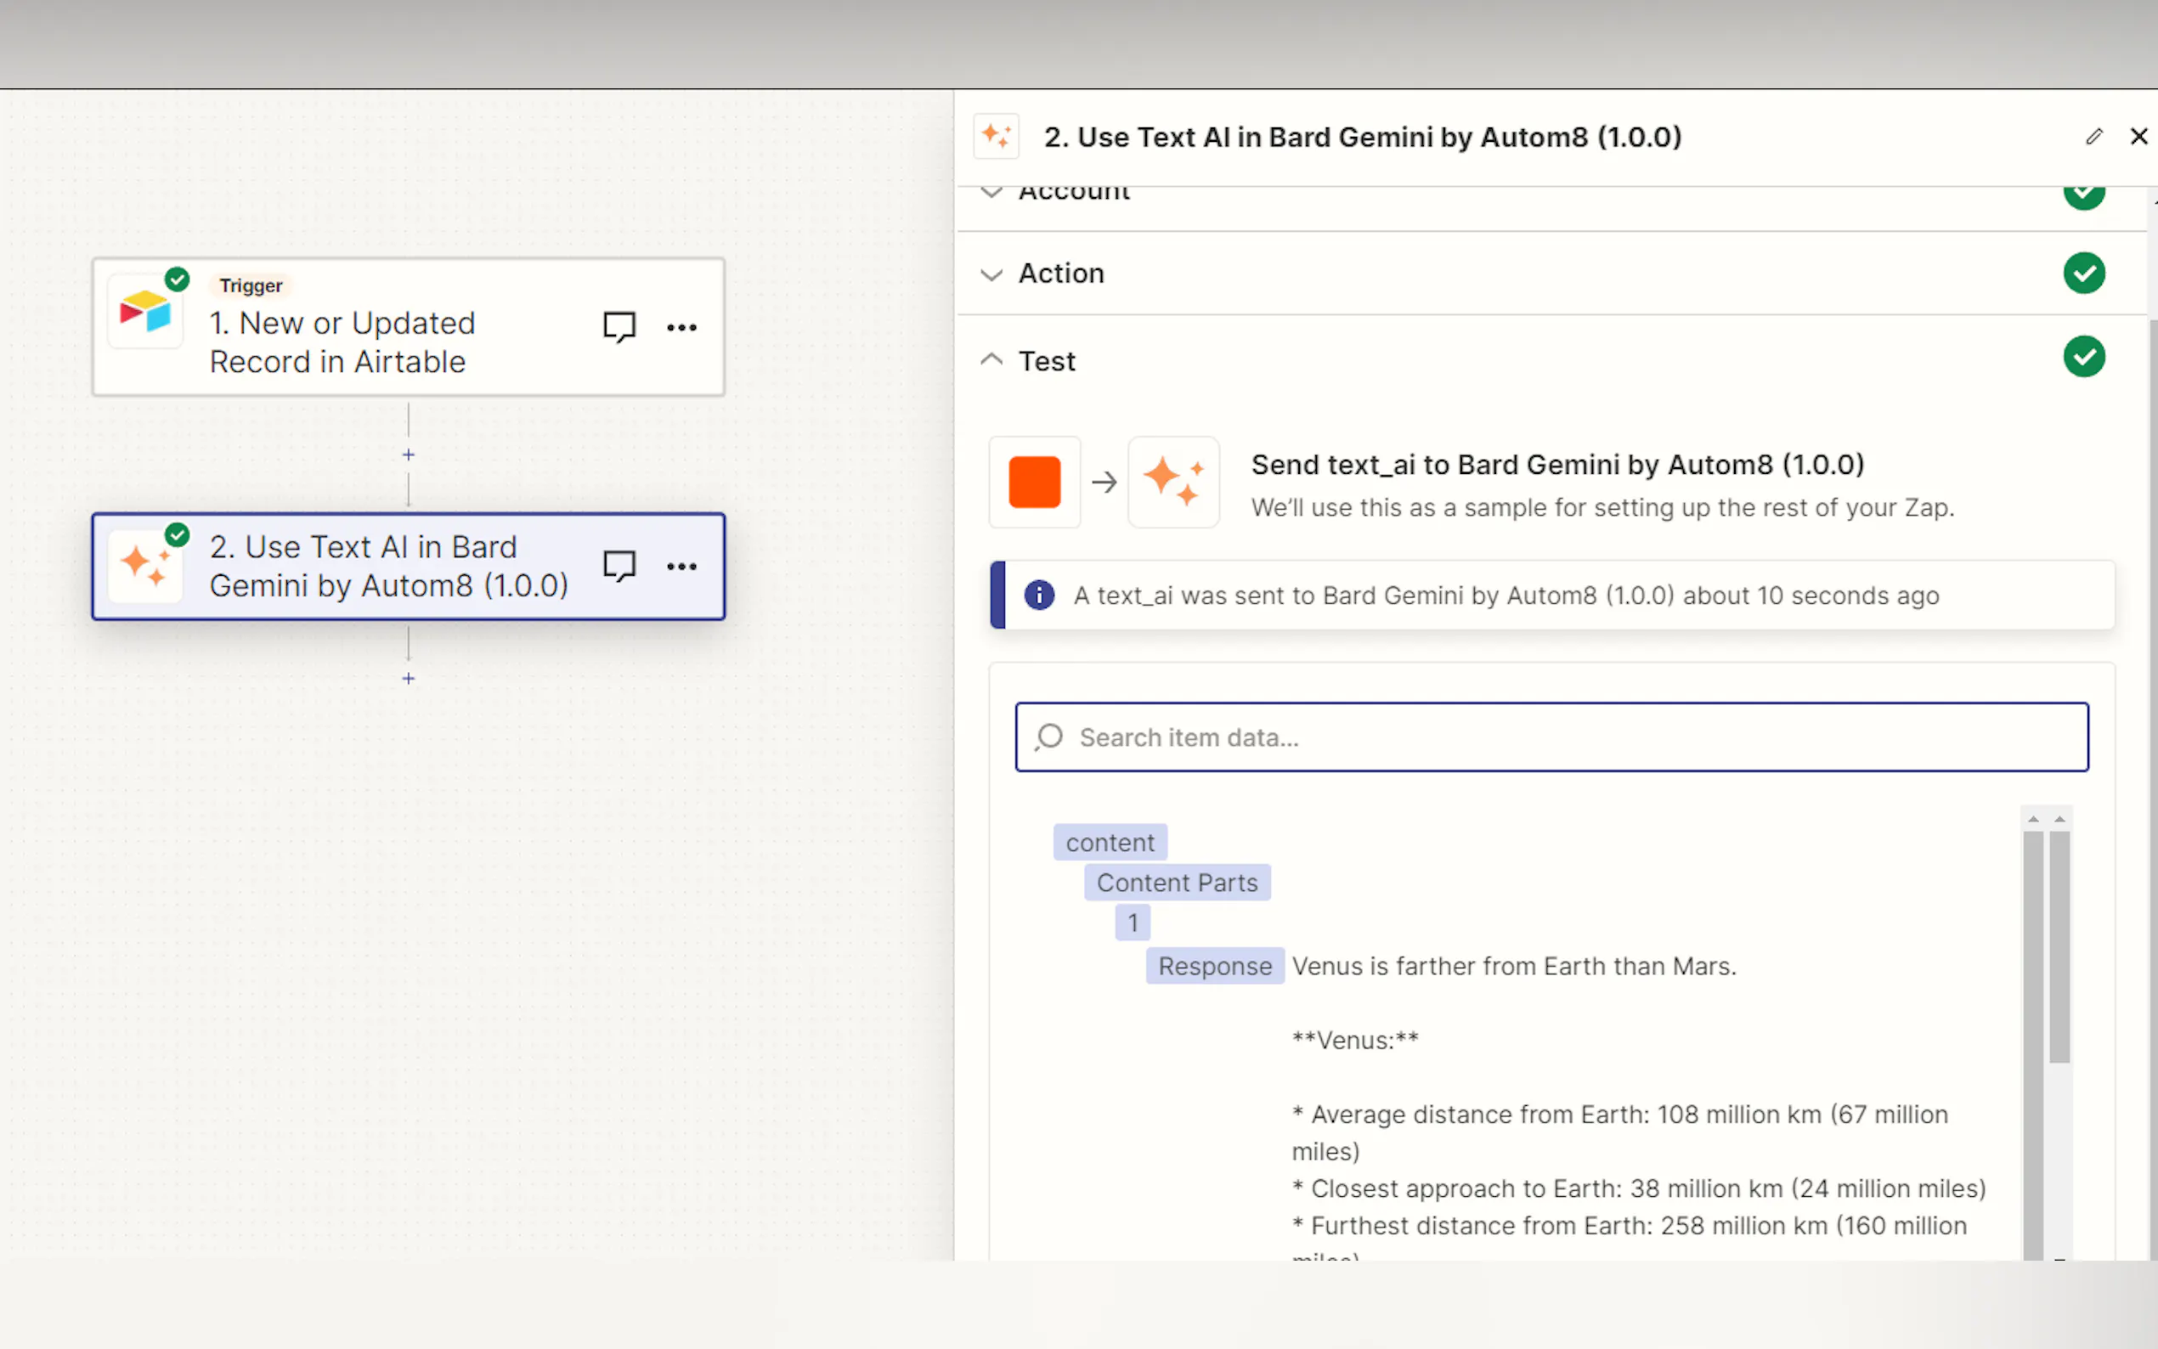
Task: Open three-dot menu on Airtable trigger step
Action: (681, 327)
